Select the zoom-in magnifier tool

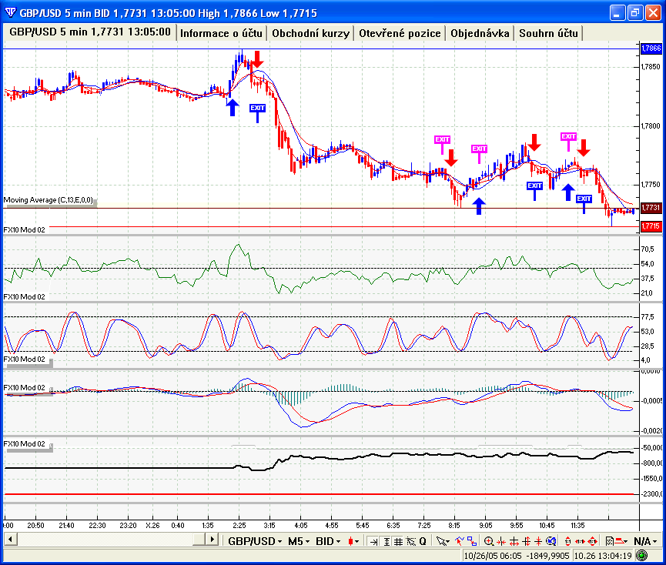489,541
